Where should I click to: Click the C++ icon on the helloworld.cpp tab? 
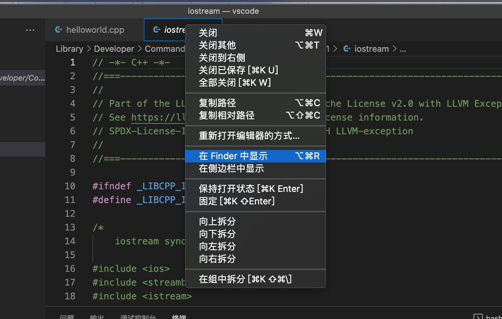pos(58,29)
